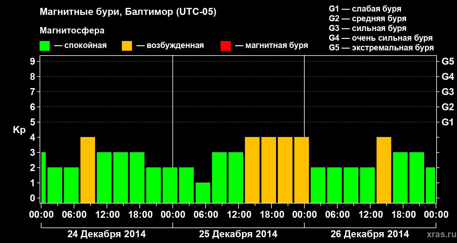Image resolution: width=457 pixels, height=243 pixels.
Task: Click the 'G1 — слабая буря' description
Action: tap(365, 9)
